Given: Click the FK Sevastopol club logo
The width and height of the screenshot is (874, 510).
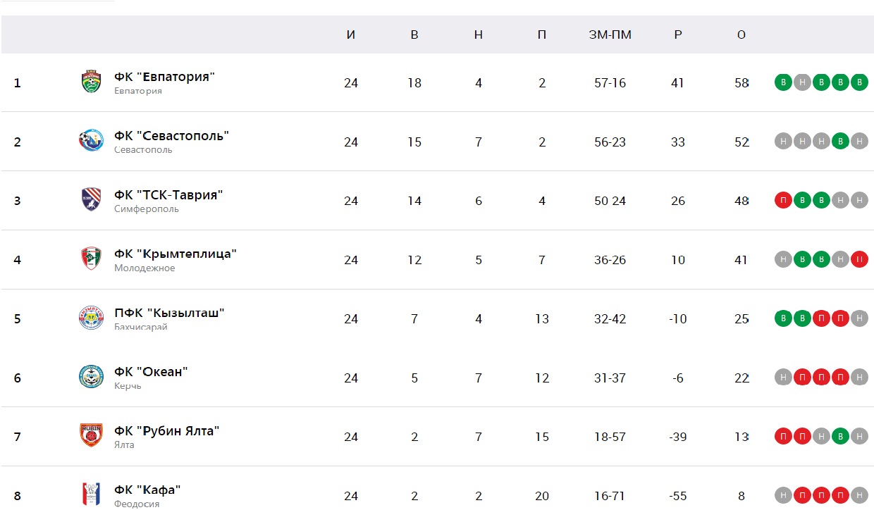Looking at the screenshot, I should pyautogui.click(x=91, y=141).
